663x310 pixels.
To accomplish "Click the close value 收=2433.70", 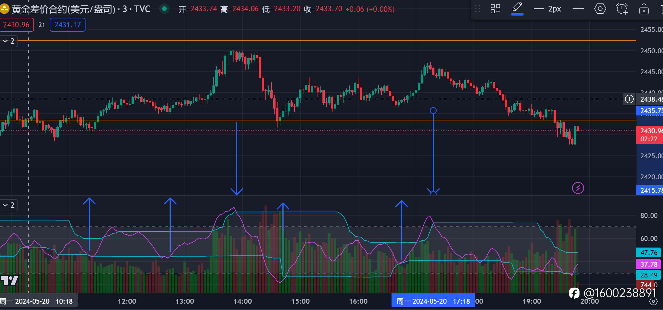I will point(323,9).
